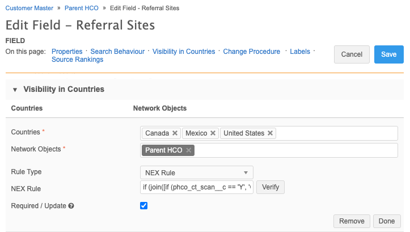This screenshot has width=410, height=232.
Task: Jump to Search Behaviour section
Action: click(x=117, y=52)
